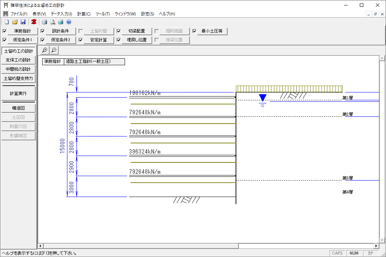Viewport: 386px width, 257px height.
Task: Toggle the 最小土圧等 checkbox
Action: 194,31
